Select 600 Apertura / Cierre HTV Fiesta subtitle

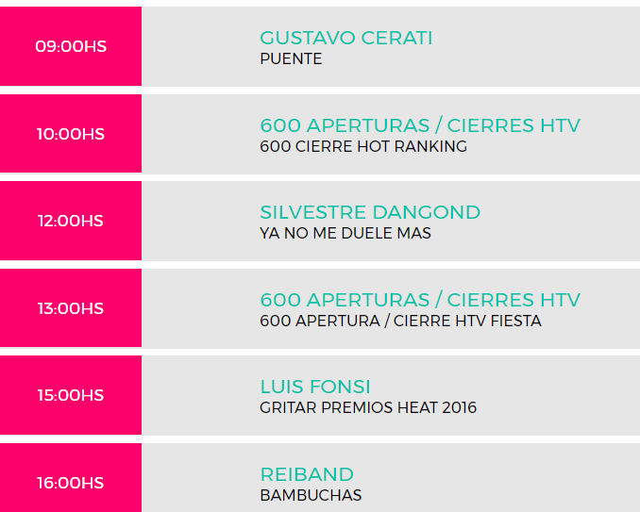point(400,321)
